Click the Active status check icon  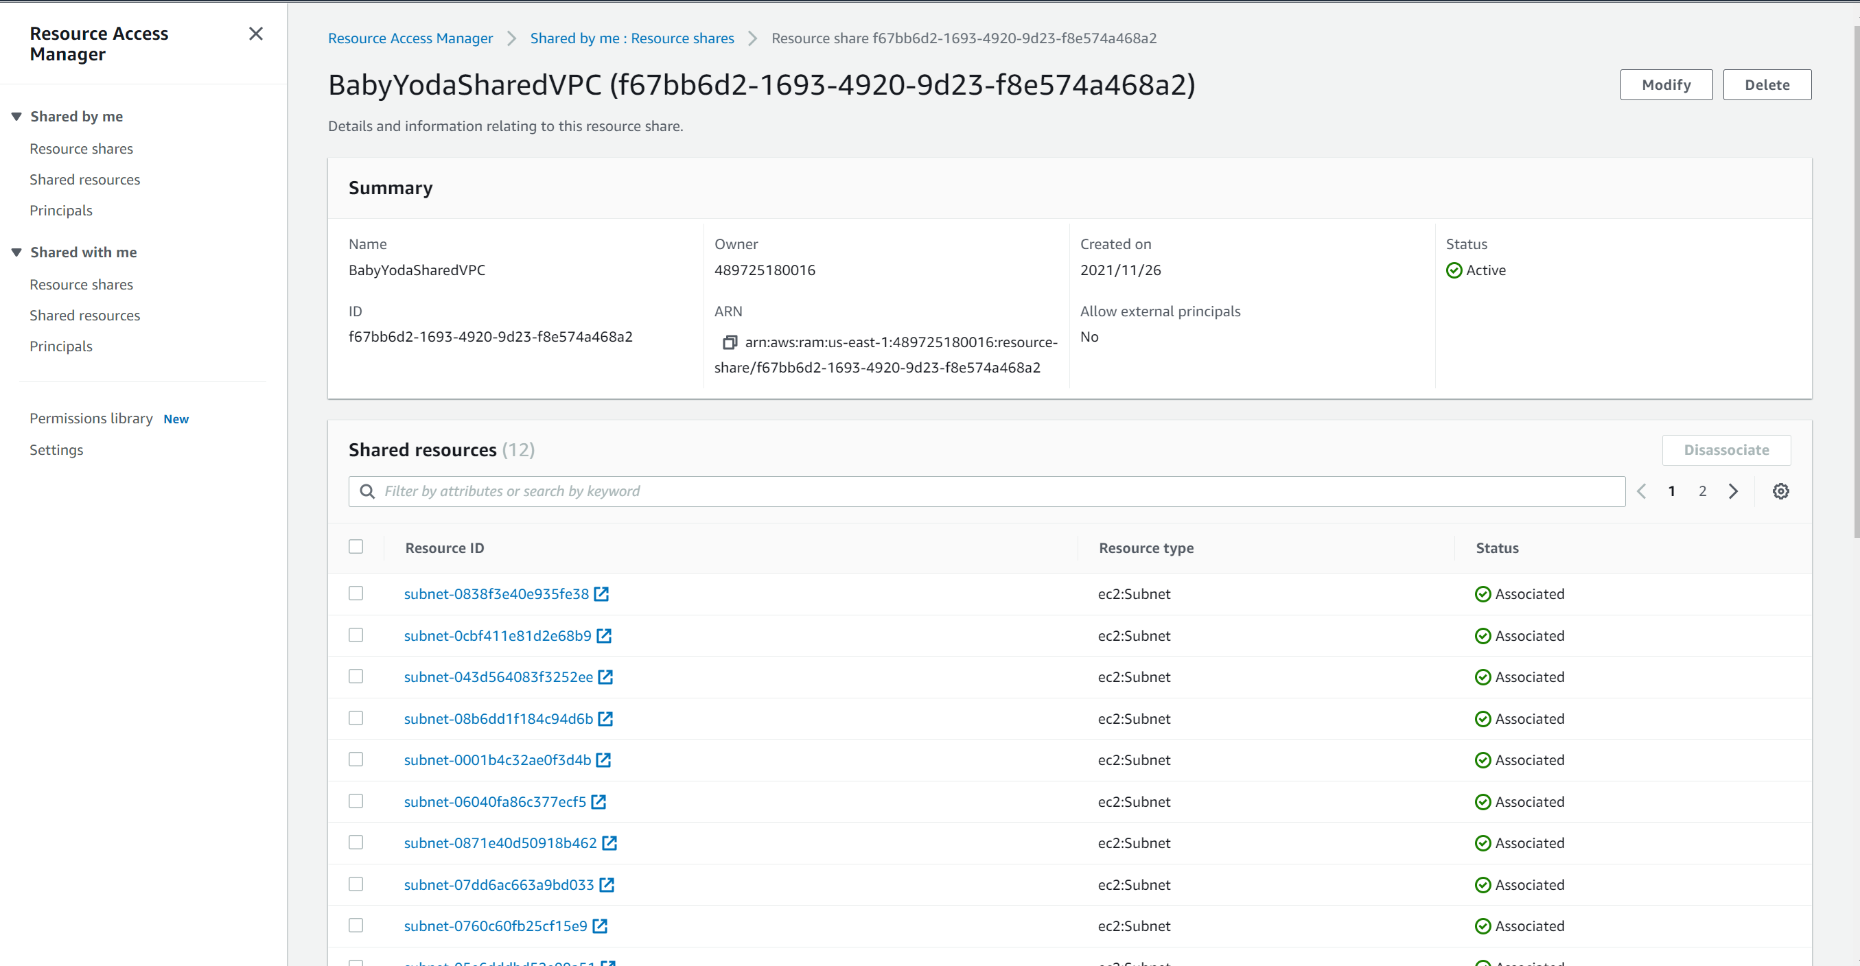[1454, 270]
